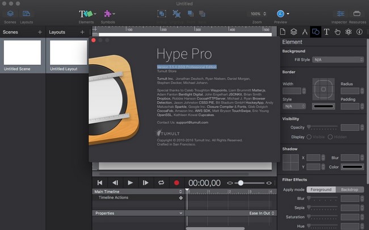
Task: Click the Group elements toolbar icon
Action: click(x=162, y=14)
